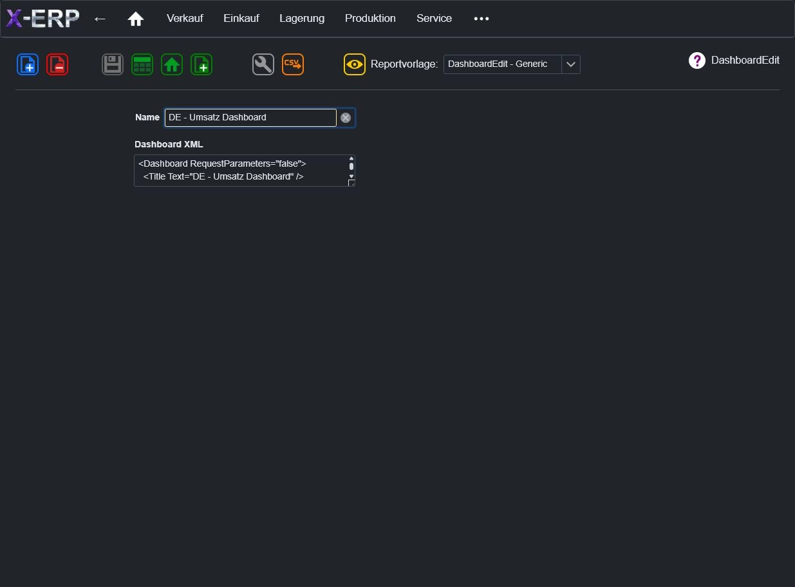
Task: Focus the Name input field
Action: click(250, 118)
